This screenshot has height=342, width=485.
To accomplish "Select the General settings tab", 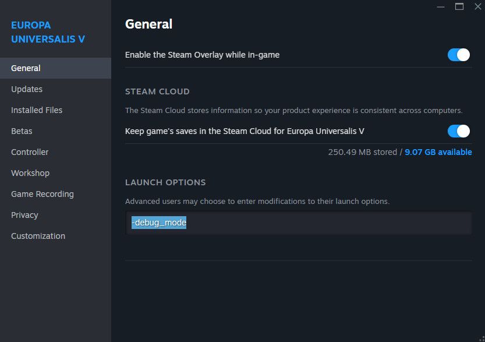I will [26, 68].
